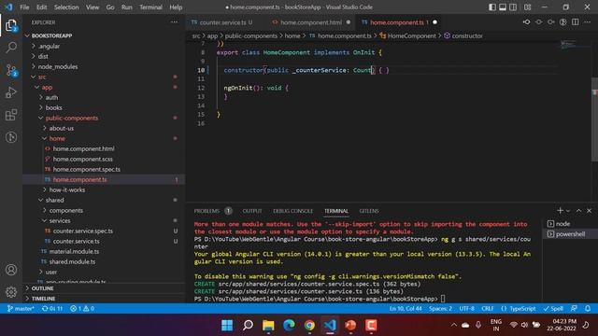The width and height of the screenshot is (598, 336).
Task: Click Ln 10, Col 44 cursor position
Action: pyautogui.click(x=406, y=309)
